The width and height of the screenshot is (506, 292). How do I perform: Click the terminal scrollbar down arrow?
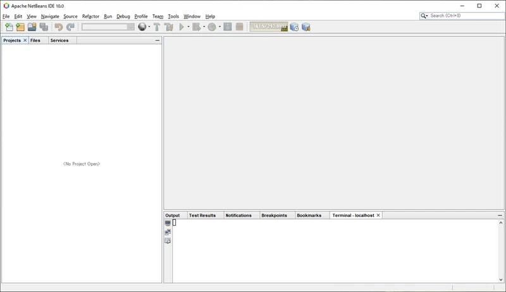coord(501,280)
